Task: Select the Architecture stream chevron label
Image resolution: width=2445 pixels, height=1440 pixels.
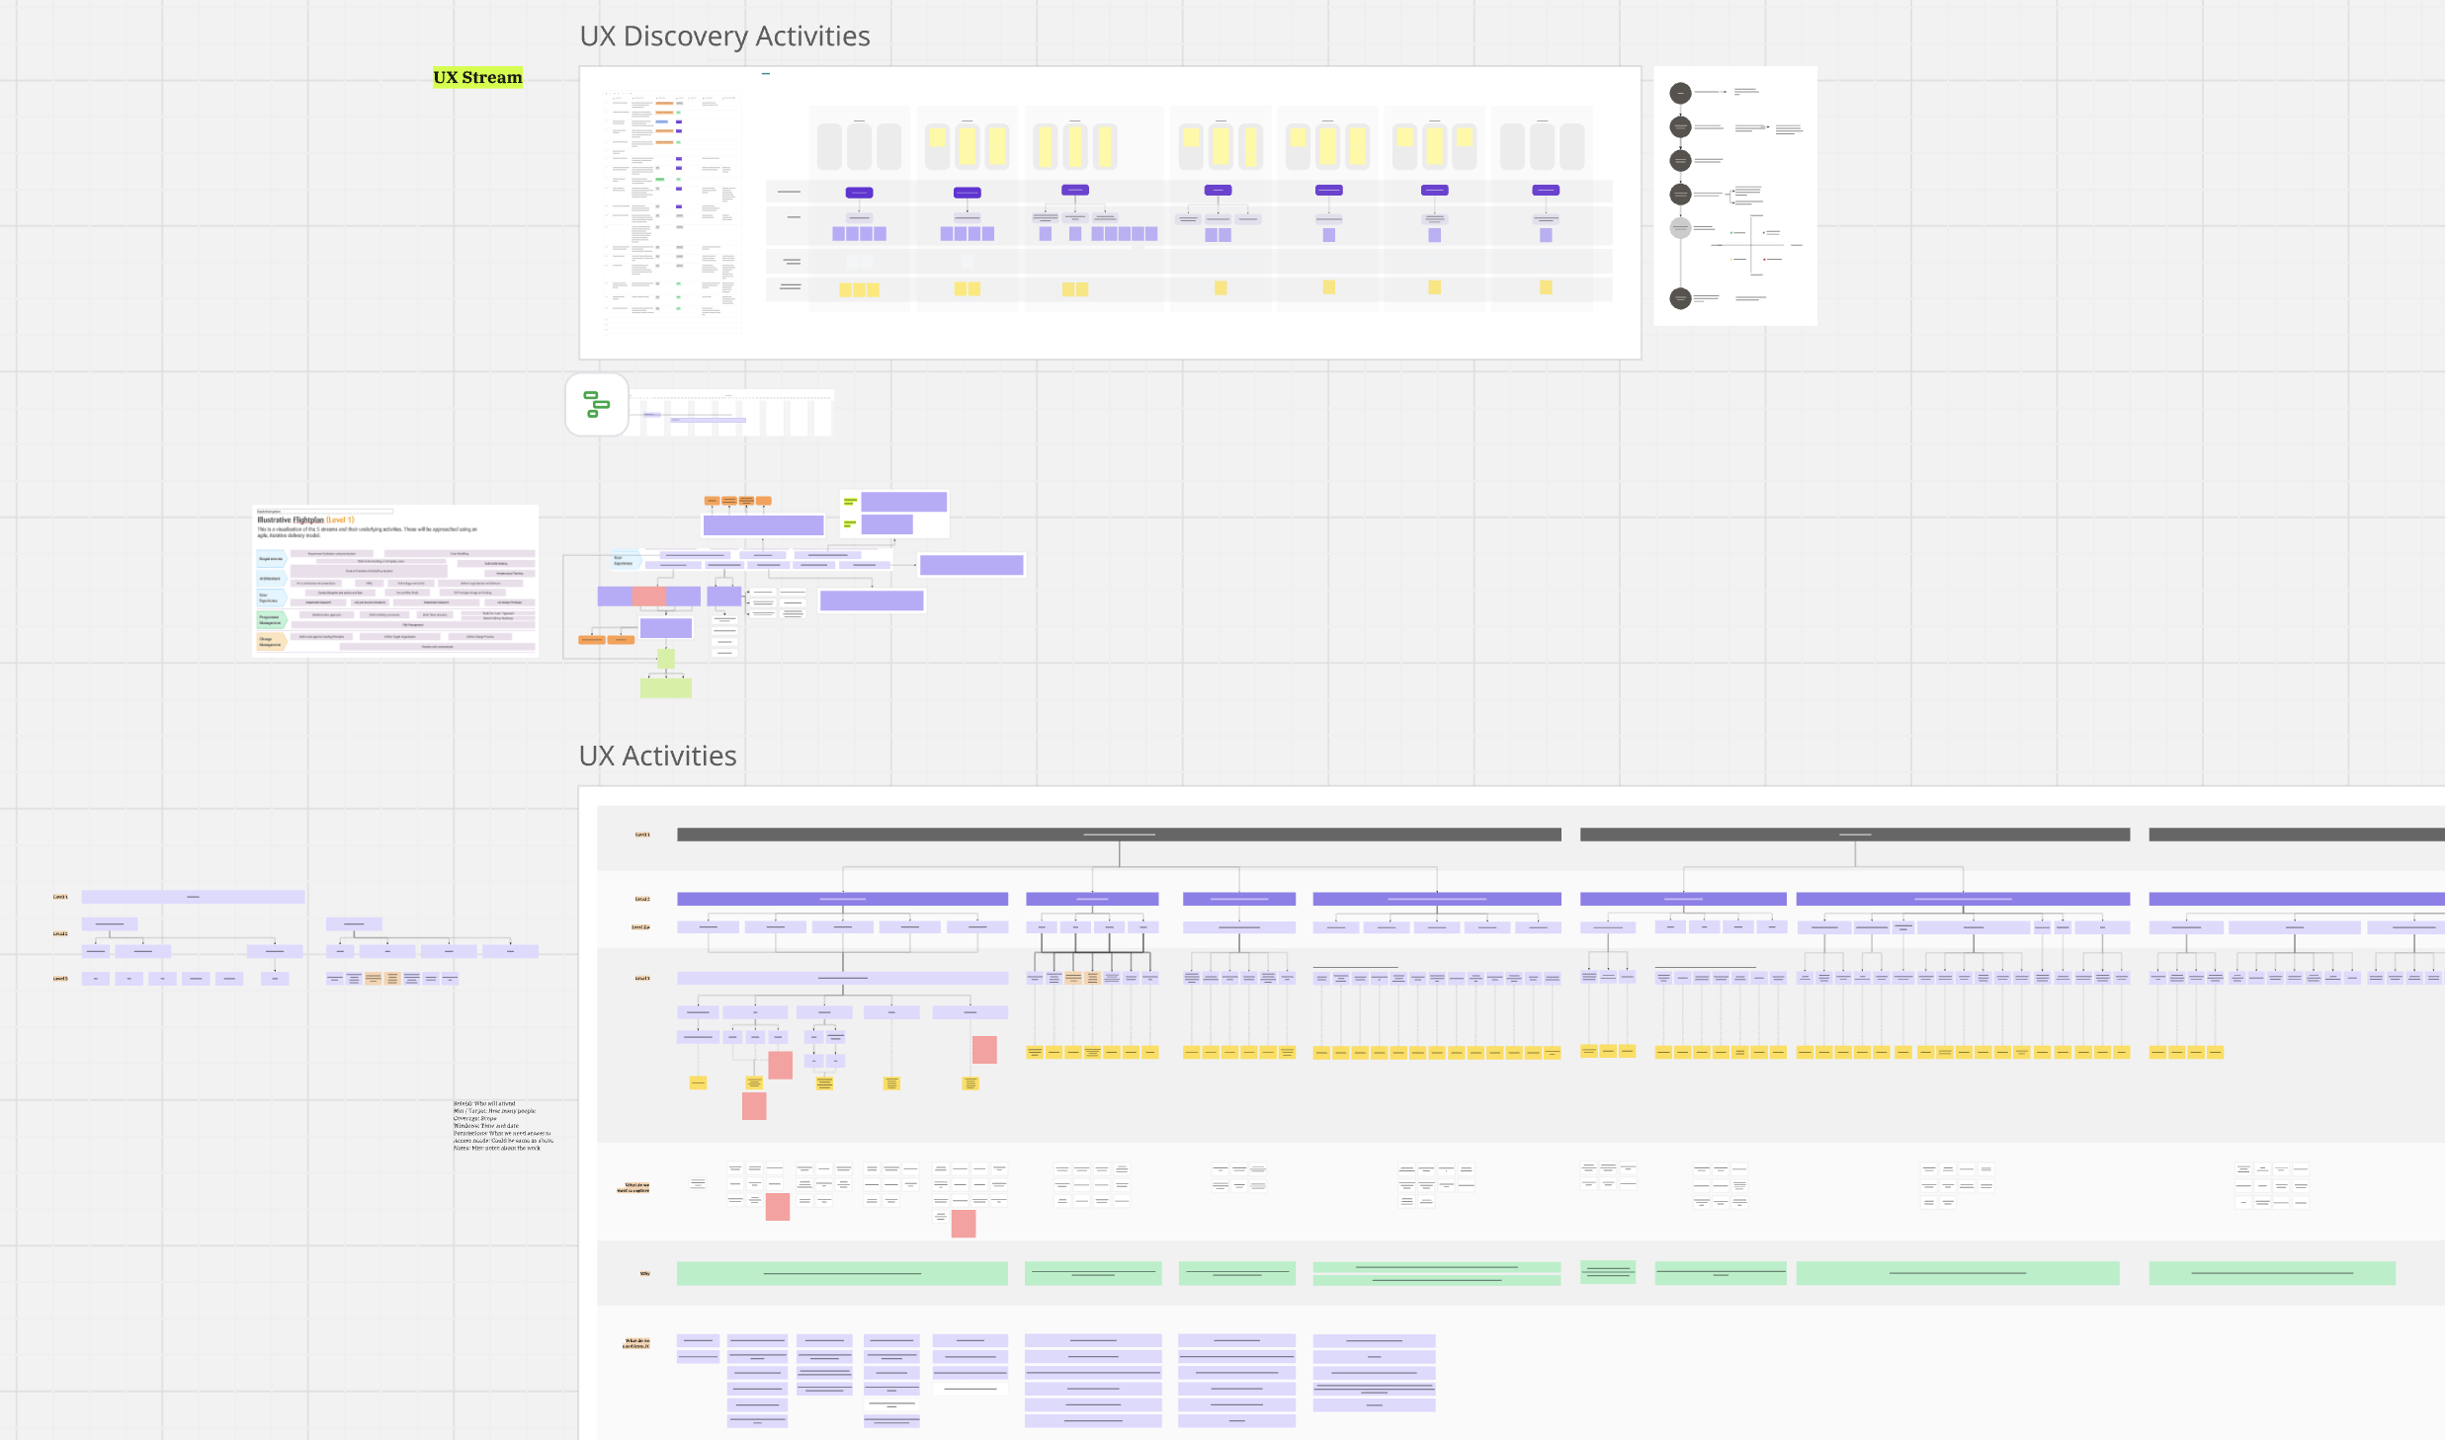Action: 273,579
